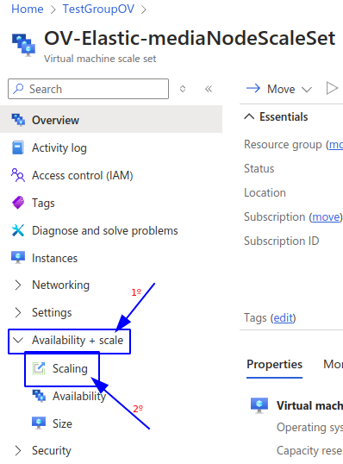Expand the Networking section
The image size is (343, 464).
18,285
